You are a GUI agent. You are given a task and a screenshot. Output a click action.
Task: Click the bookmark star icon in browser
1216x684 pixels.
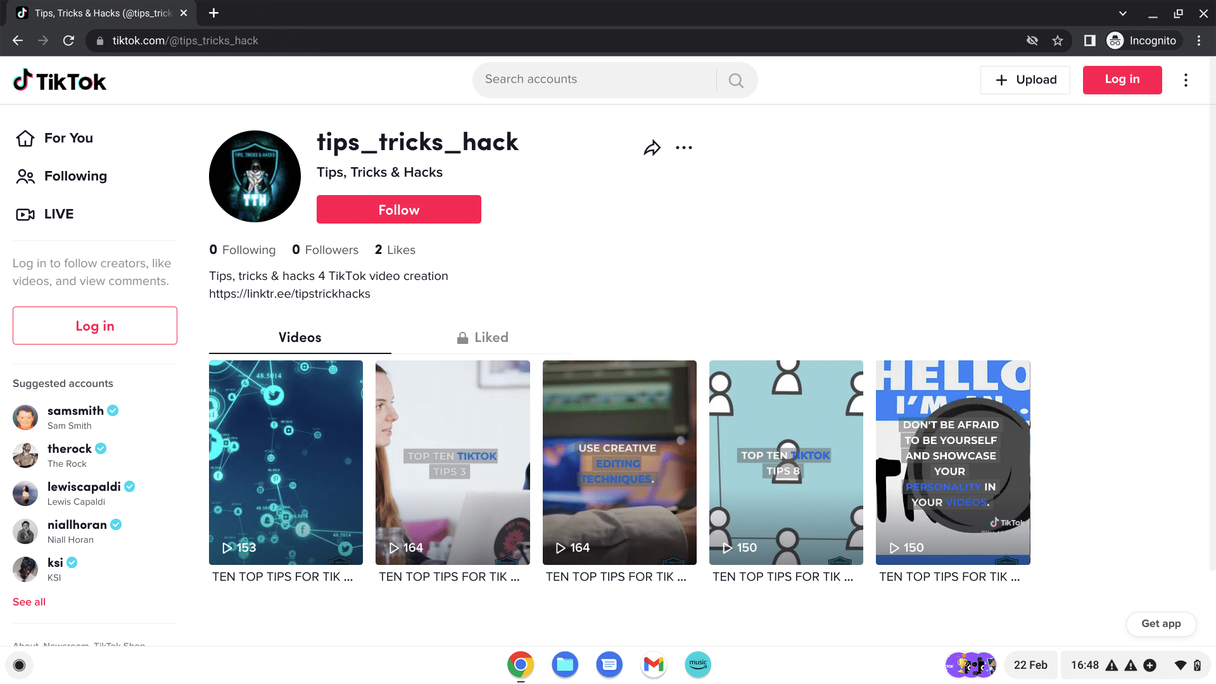coord(1056,40)
